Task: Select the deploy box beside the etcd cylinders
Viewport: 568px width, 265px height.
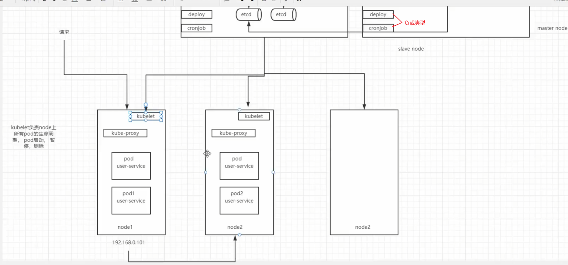Action: tap(196, 14)
